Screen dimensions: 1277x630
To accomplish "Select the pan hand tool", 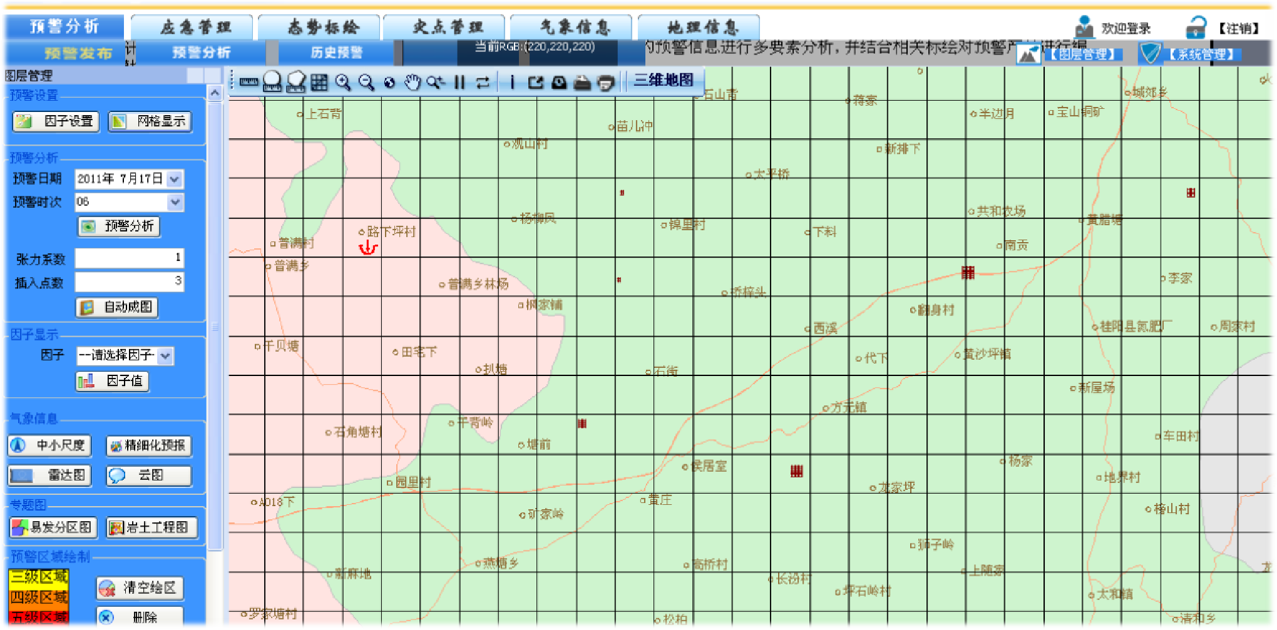I will 413,82.
